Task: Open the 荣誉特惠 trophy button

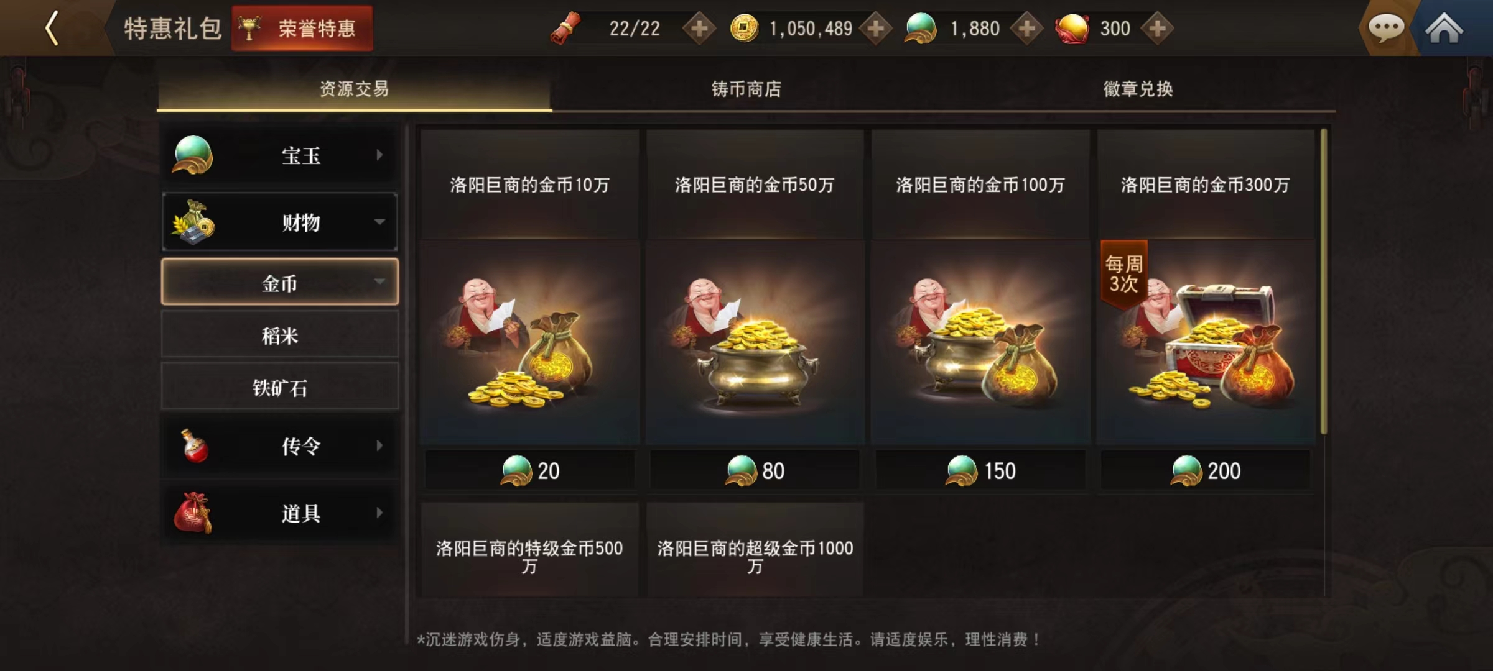Action: 302,29
